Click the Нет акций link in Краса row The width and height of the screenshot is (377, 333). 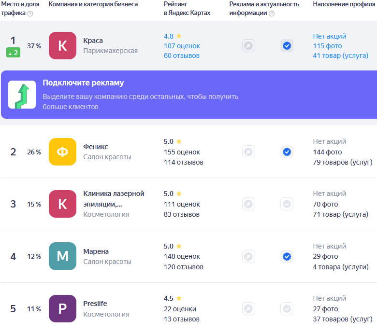(x=329, y=36)
